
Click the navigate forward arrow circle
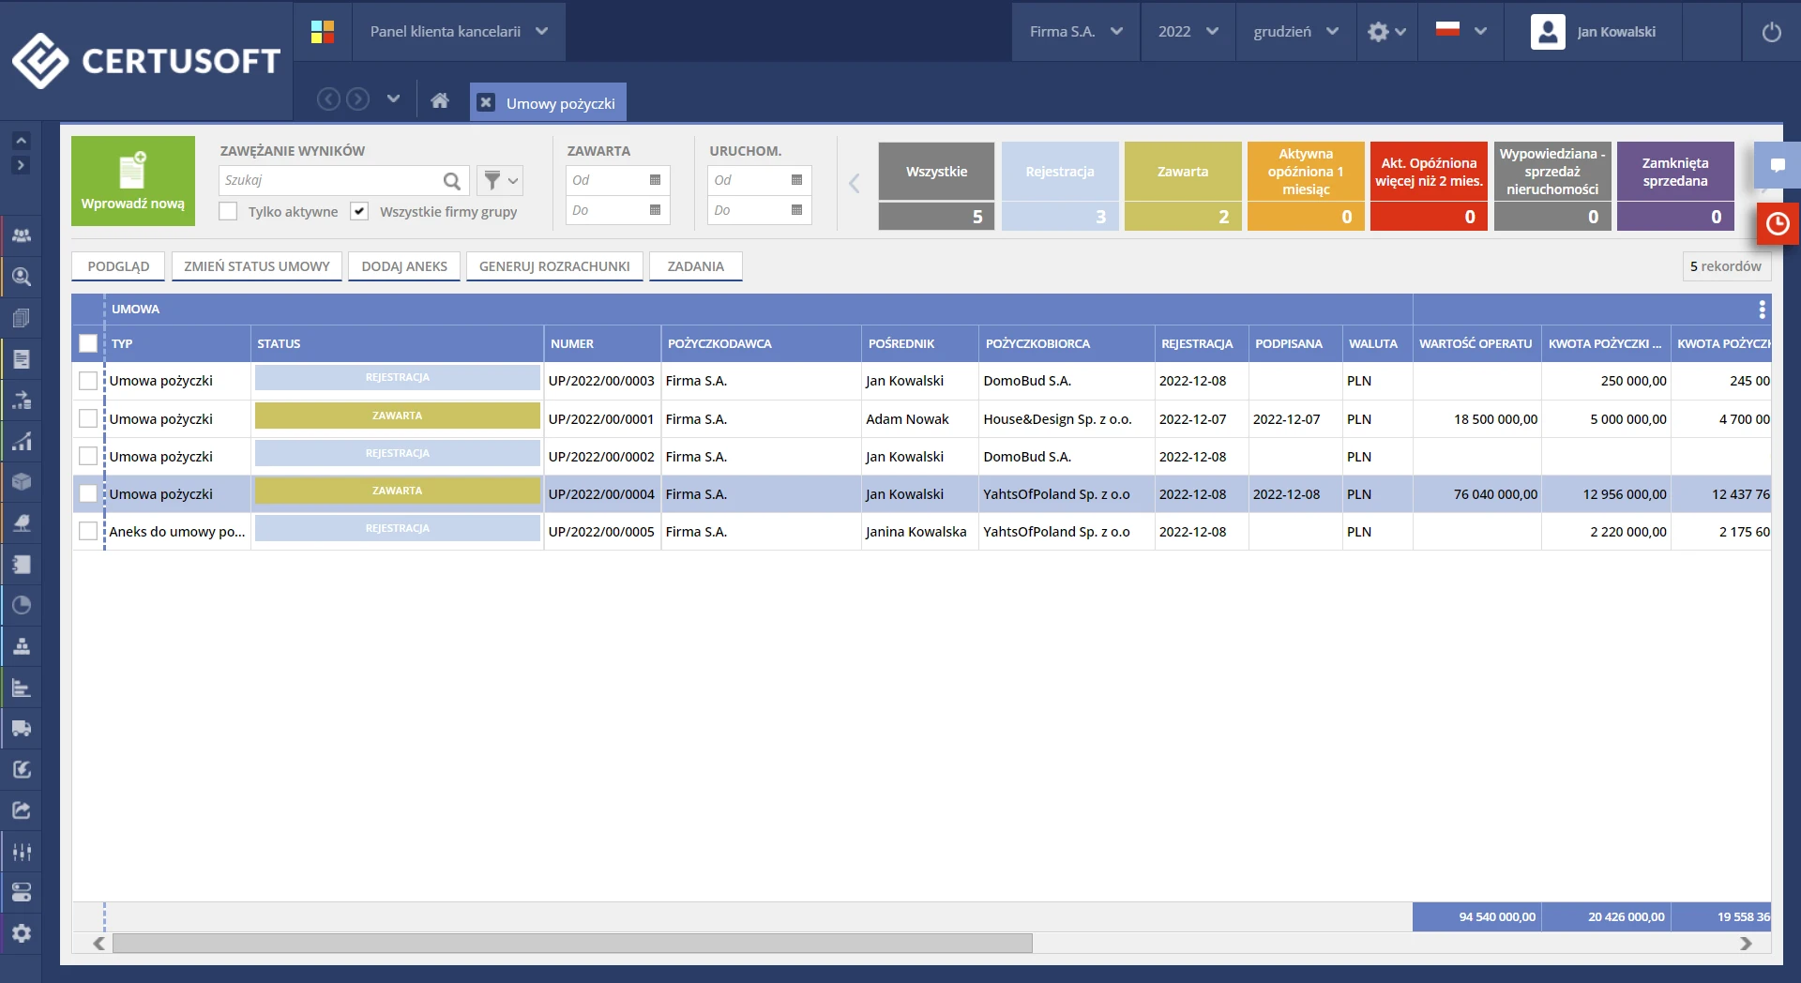pyautogui.click(x=357, y=98)
